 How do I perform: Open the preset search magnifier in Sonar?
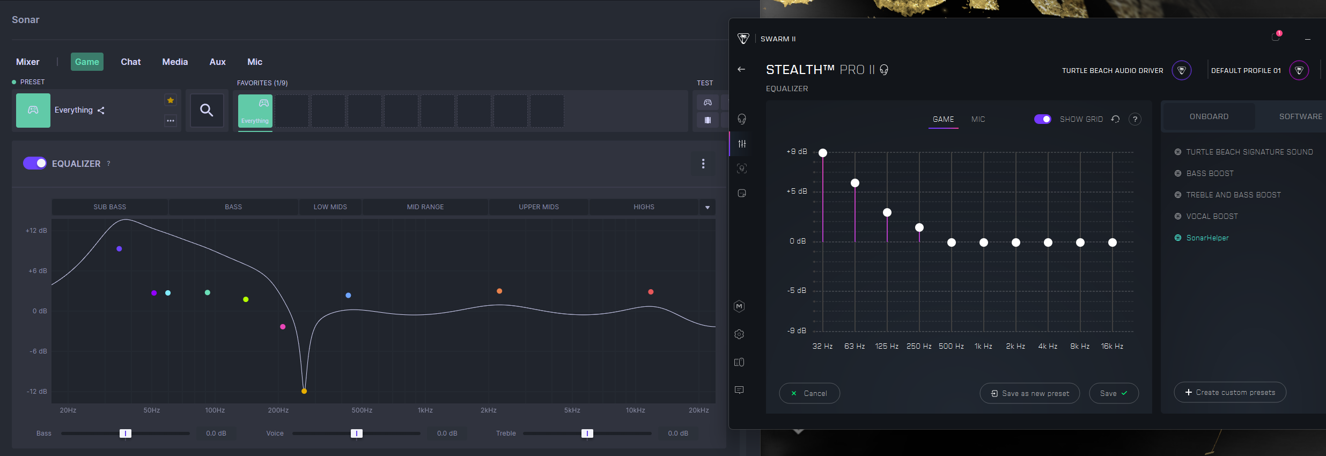click(x=207, y=111)
